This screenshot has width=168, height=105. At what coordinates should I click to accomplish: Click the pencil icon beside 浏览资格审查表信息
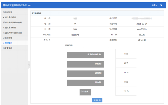(4, 33)
